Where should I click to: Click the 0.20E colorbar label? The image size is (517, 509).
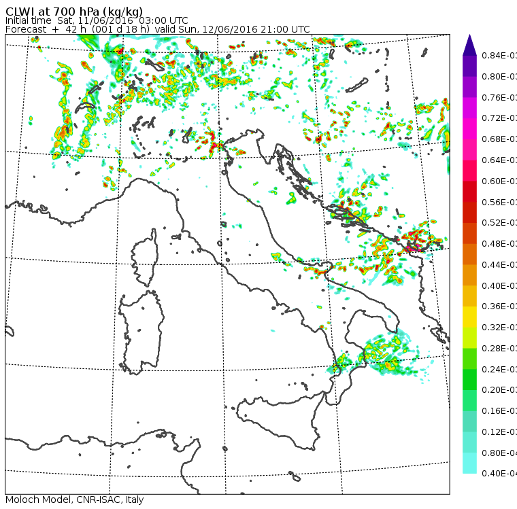(499, 390)
